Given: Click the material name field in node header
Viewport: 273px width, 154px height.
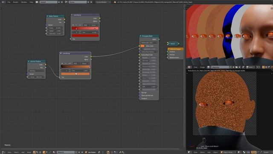Looking at the screenshot, I should (x=66, y=152).
